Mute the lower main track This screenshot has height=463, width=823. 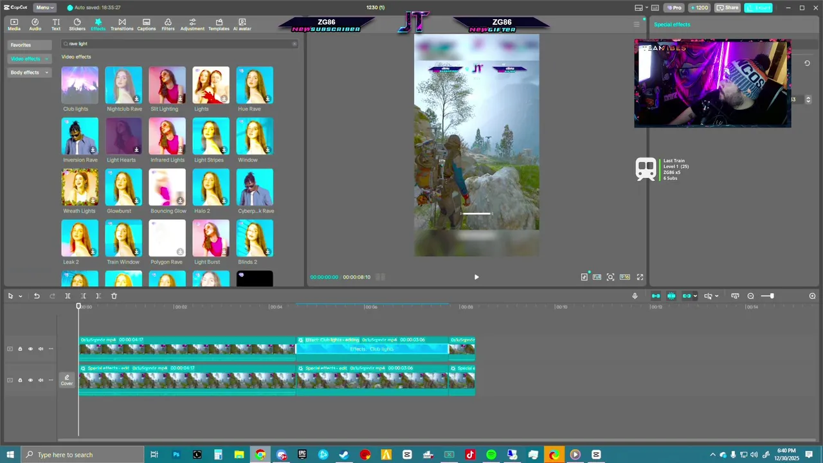(41, 380)
